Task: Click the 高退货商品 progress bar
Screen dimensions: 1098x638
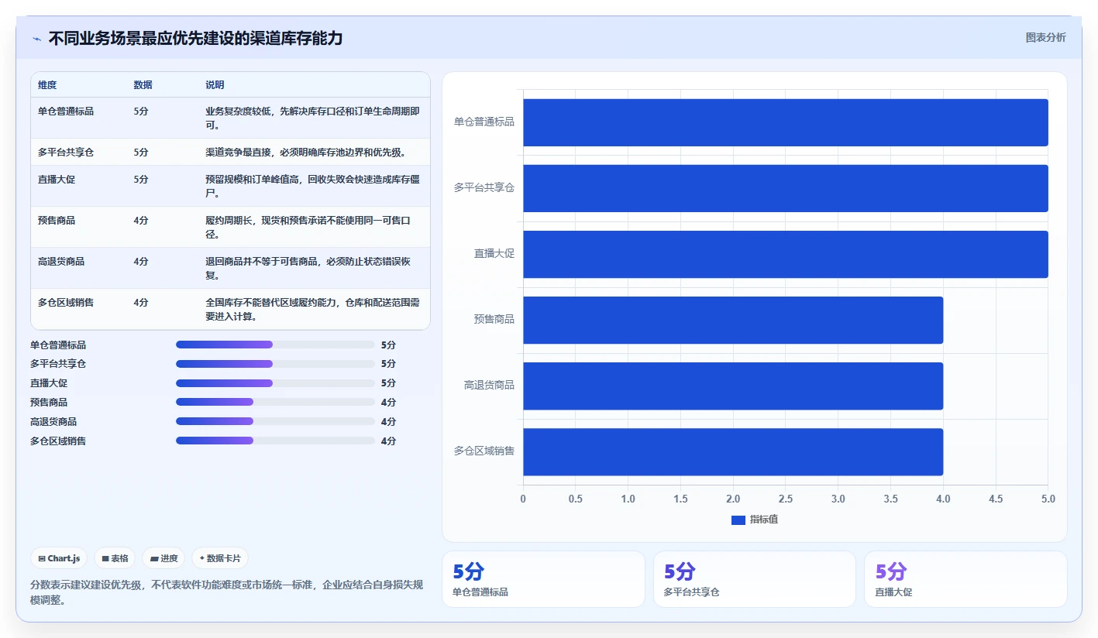Action: [275, 421]
